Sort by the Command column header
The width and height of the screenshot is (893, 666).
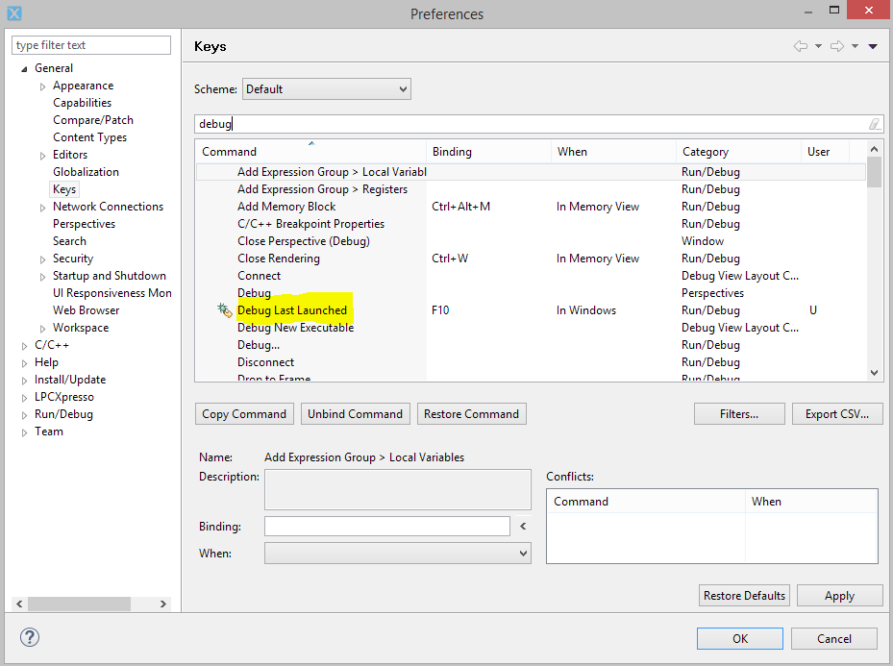(310, 152)
